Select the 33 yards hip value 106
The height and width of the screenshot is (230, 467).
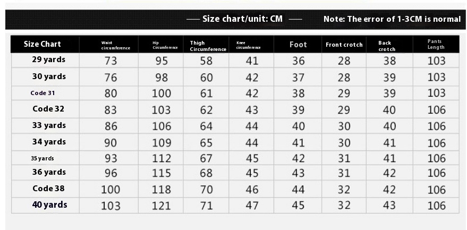coord(162,126)
